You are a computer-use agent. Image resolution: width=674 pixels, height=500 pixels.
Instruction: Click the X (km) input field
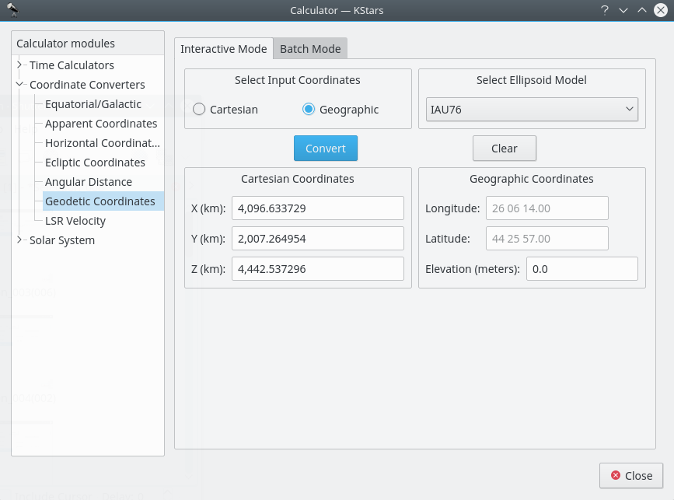[x=317, y=208]
